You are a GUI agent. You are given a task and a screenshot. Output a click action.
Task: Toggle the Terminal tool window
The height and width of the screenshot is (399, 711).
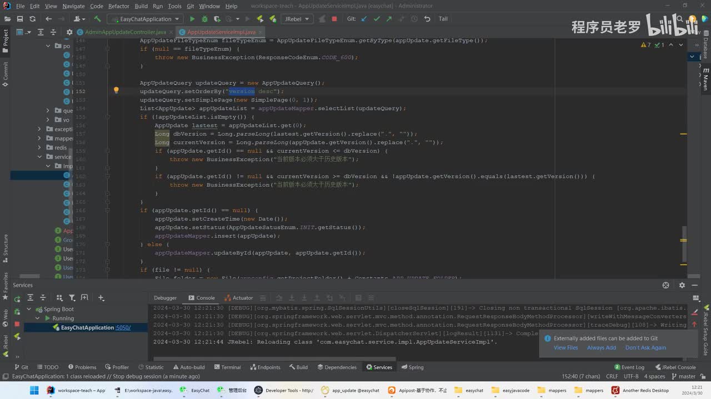tap(227, 367)
